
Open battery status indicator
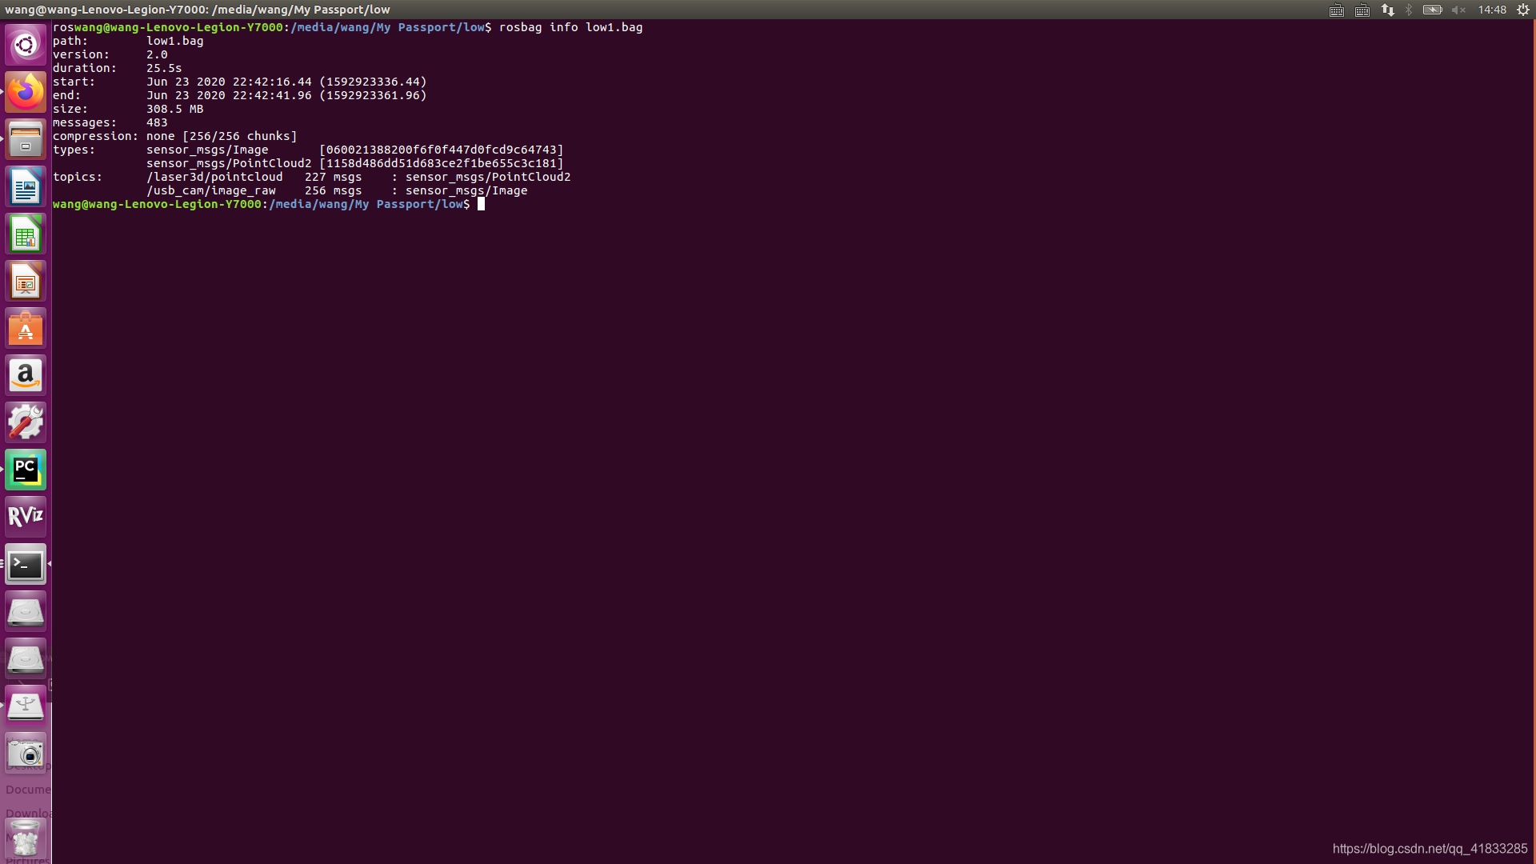point(1433,10)
